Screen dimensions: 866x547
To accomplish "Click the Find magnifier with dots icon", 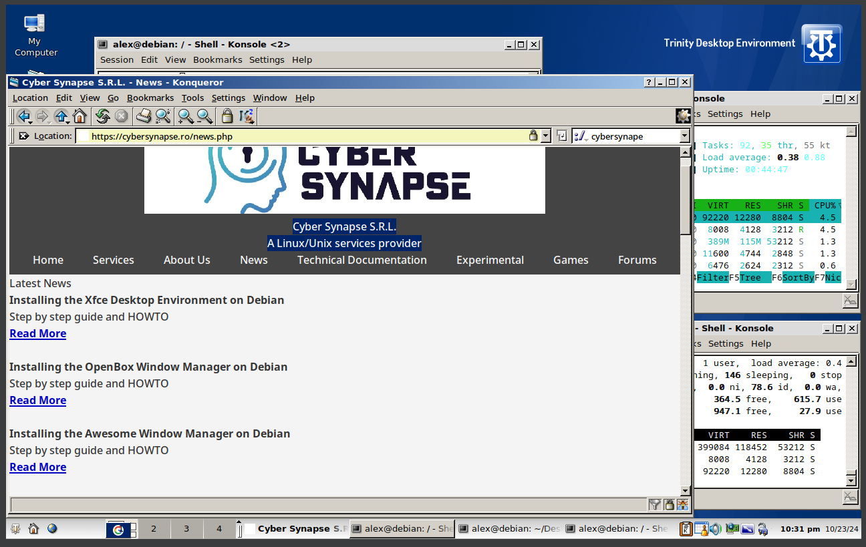I will click(x=162, y=117).
